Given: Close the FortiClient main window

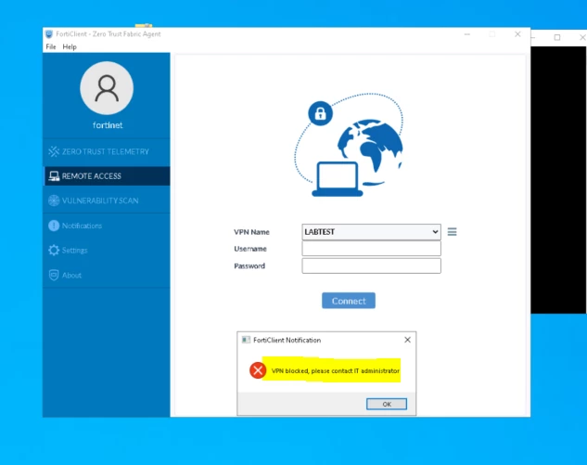Looking at the screenshot, I should [x=517, y=34].
